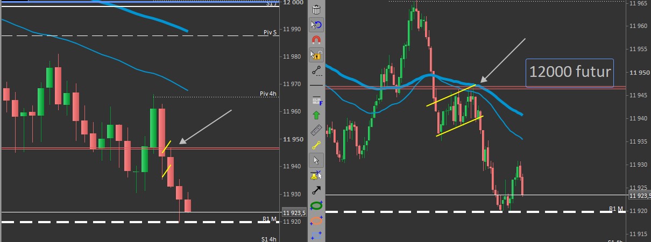Image resolution: width=651 pixels, height=242 pixels.
Task: Select the yellow line segment tool
Action: pyautogui.click(x=316, y=145)
